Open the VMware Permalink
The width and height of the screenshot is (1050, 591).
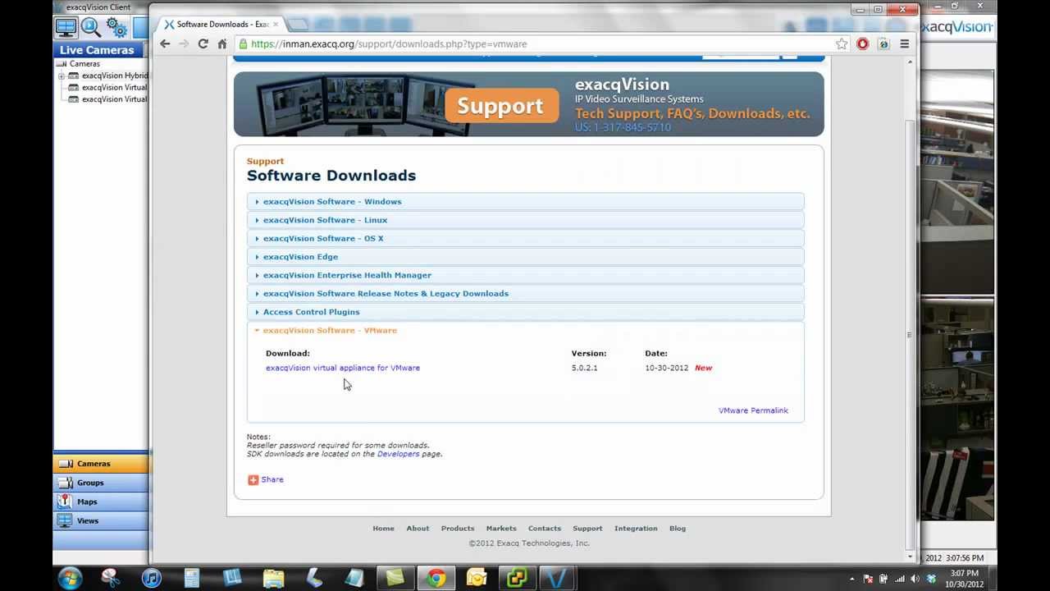point(753,410)
